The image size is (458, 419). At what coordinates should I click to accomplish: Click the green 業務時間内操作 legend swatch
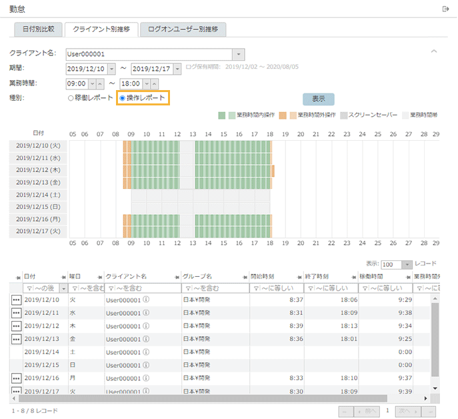pos(222,115)
